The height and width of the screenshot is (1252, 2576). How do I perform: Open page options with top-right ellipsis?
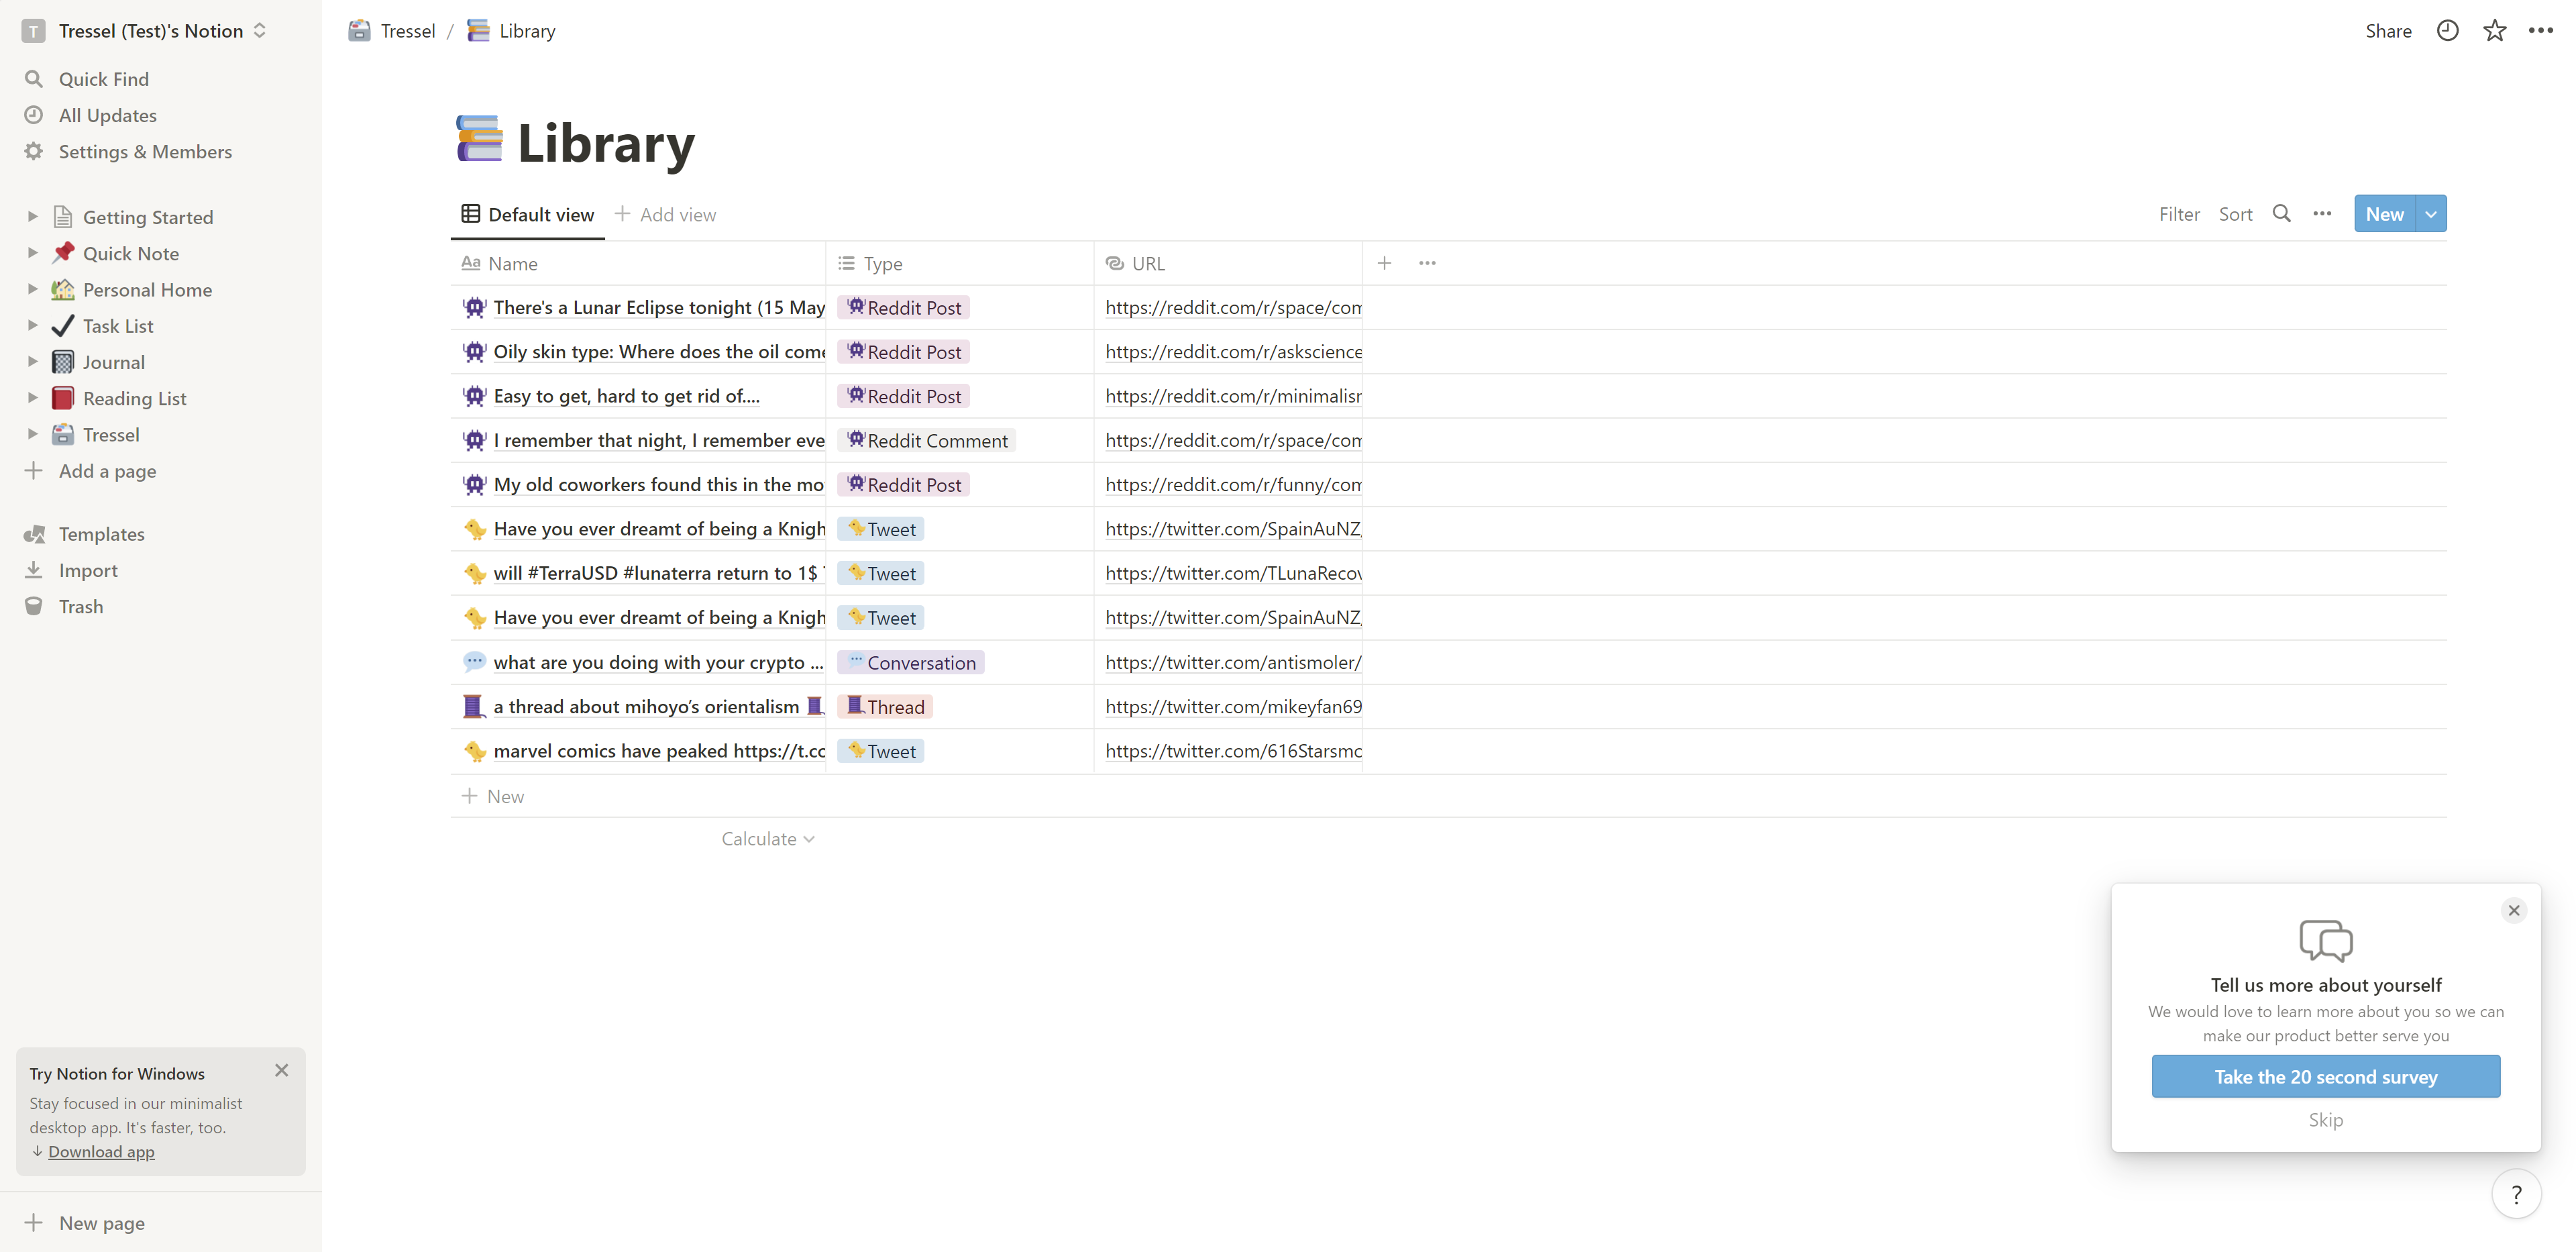(x=2541, y=30)
